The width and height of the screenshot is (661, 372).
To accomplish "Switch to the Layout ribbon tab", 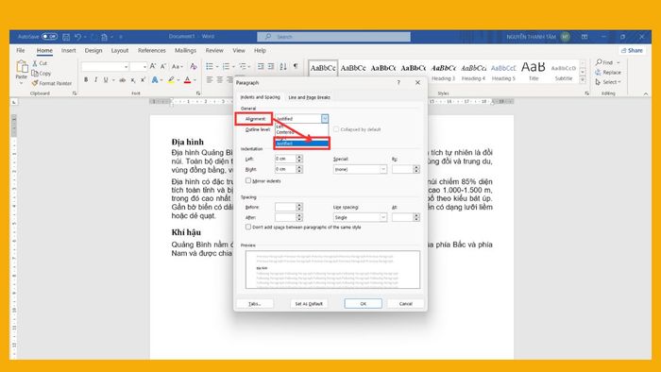I will tap(120, 50).
